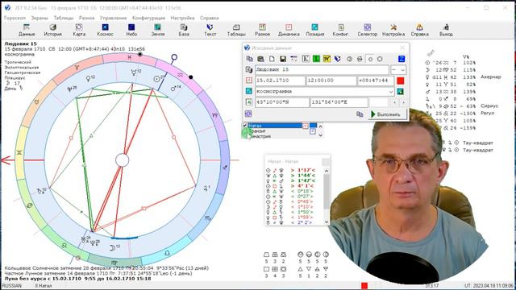Screen dimensions: 516x290
Task: Click the red square in the status bar
Action: point(364,285)
